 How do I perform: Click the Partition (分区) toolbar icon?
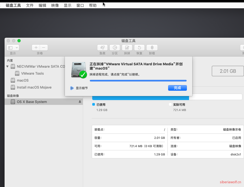click(x=115, y=48)
